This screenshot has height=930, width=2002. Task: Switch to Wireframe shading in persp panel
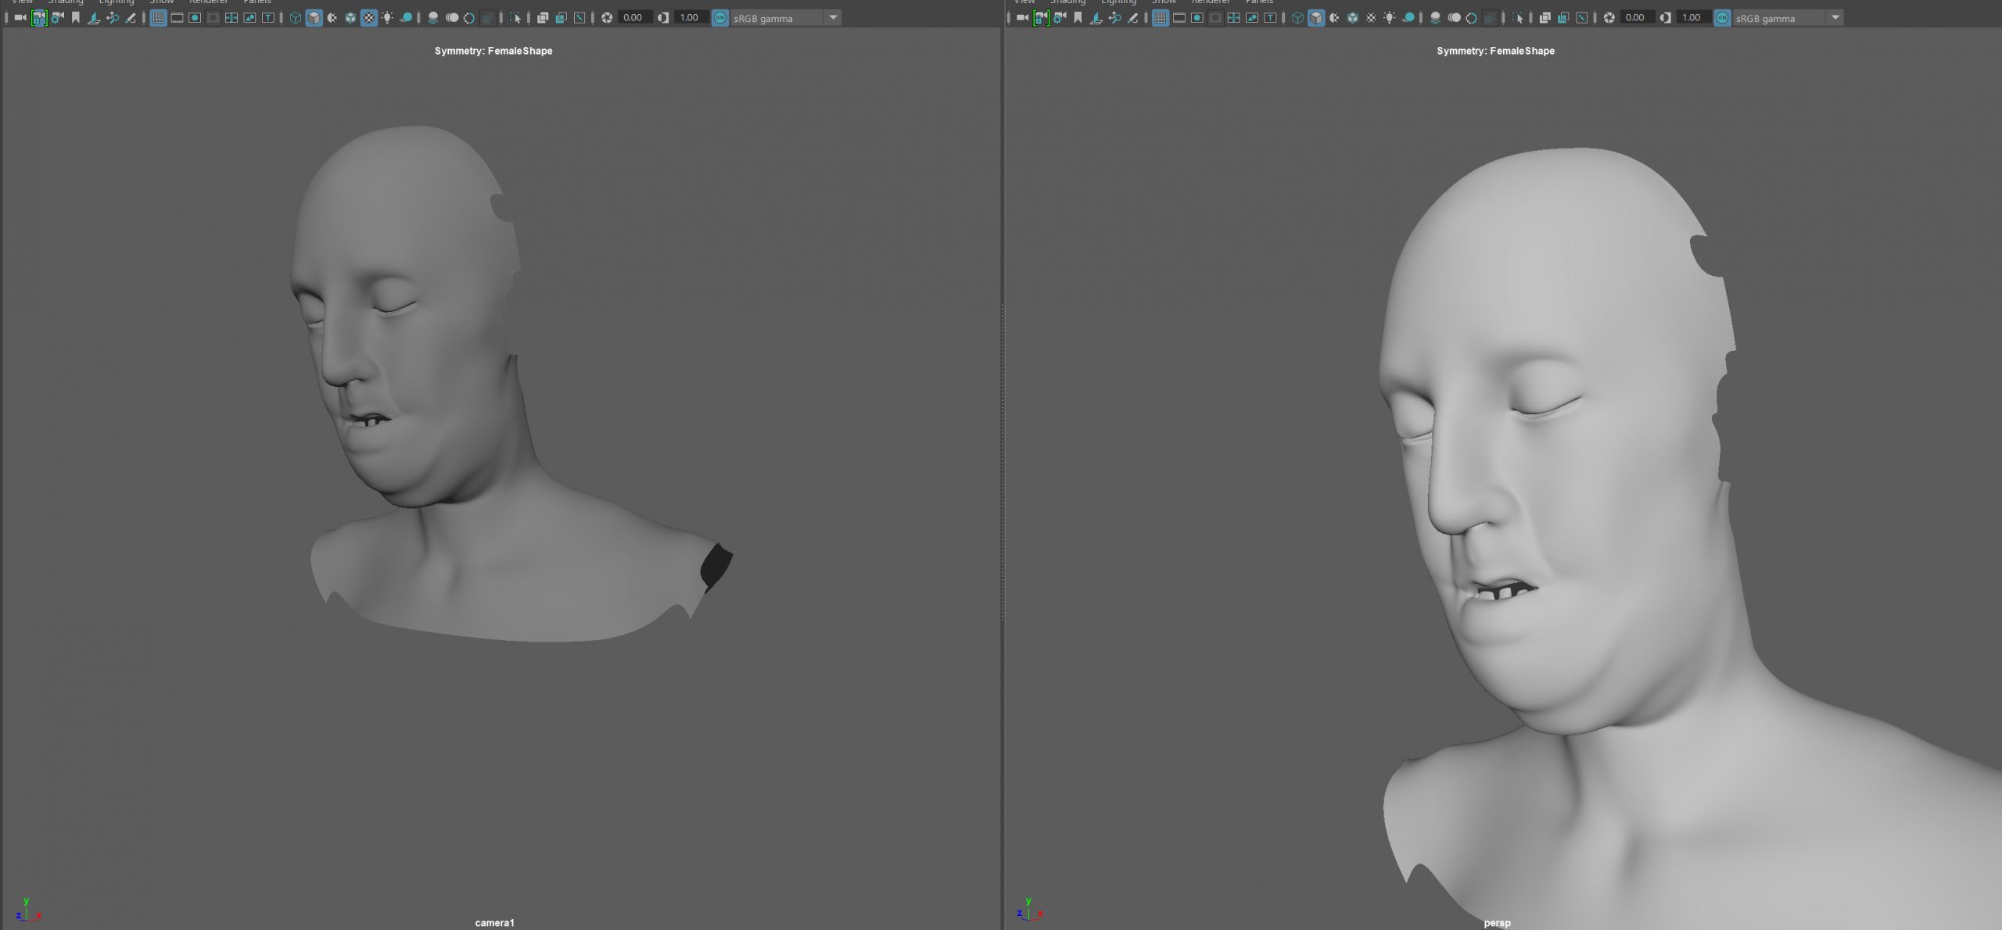1297,17
